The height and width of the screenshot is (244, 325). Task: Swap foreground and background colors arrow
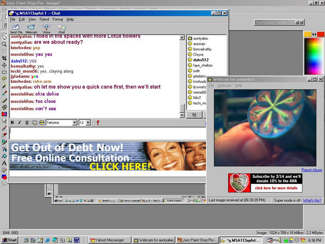pyautogui.click(x=314, y=34)
